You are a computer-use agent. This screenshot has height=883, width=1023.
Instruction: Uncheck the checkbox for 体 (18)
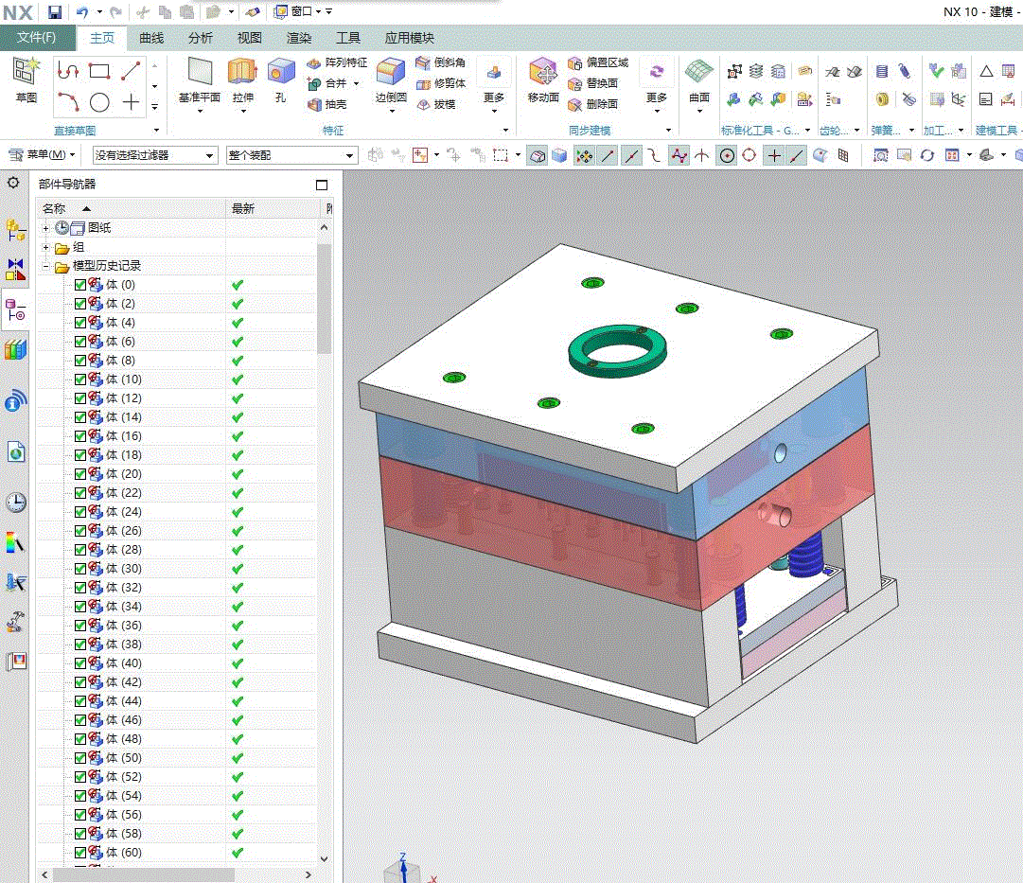[80, 455]
